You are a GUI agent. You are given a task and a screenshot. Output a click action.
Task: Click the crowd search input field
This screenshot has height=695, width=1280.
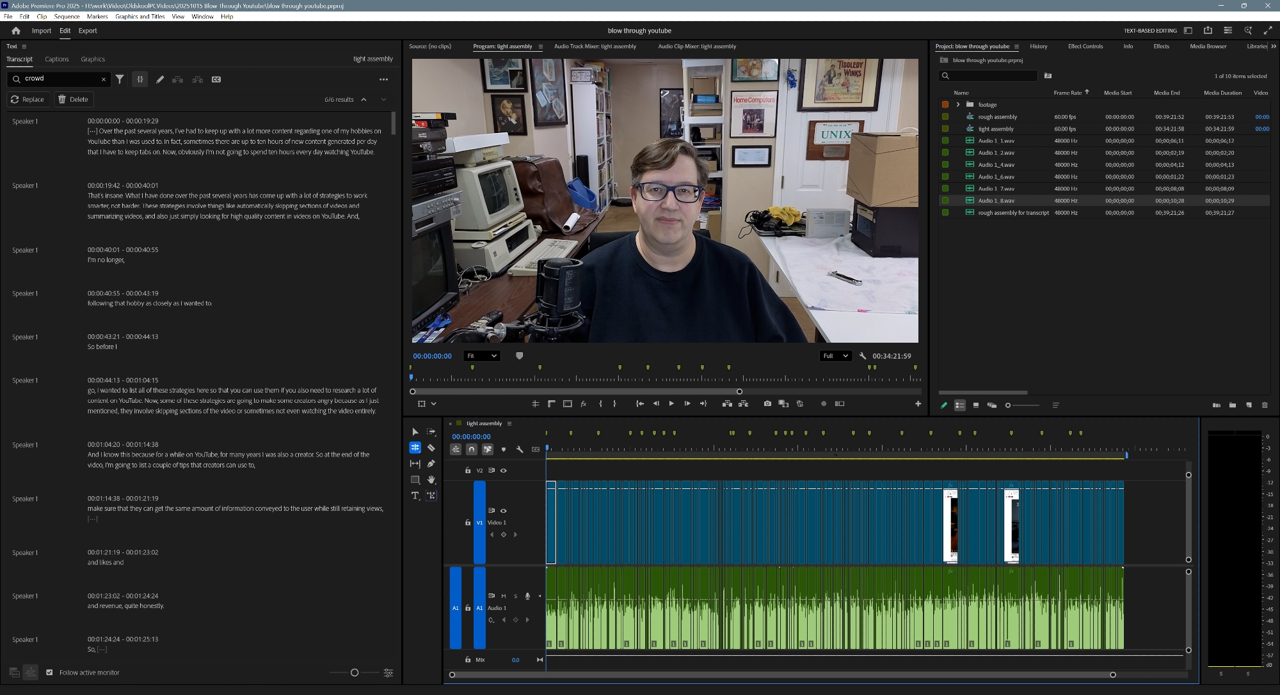[61, 79]
